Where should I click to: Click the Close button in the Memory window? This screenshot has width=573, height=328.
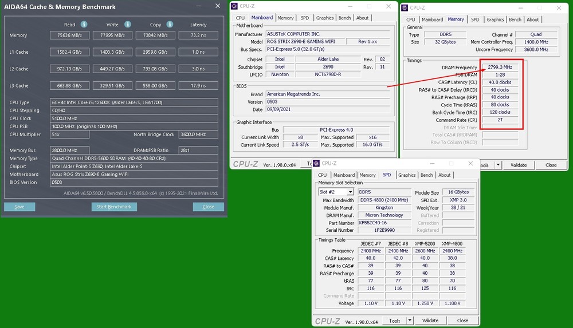(551, 165)
